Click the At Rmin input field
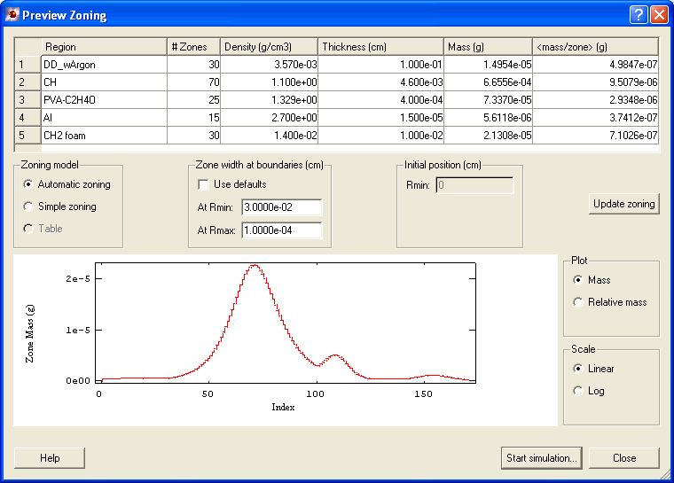This screenshot has height=483, width=674. click(x=280, y=207)
